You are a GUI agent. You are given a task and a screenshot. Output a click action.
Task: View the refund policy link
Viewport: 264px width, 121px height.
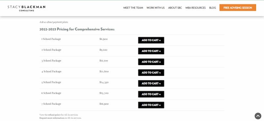pyautogui.click(x=54, y=115)
